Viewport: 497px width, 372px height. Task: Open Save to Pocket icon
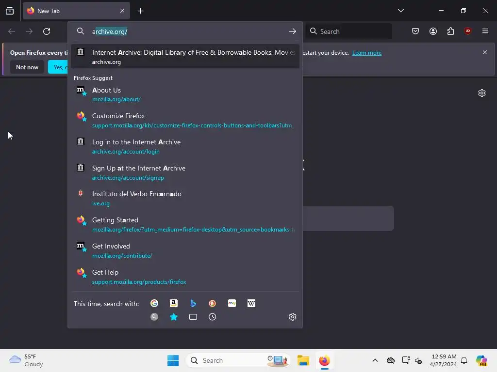click(x=415, y=31)
